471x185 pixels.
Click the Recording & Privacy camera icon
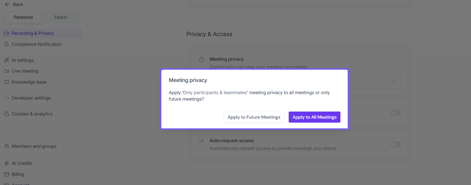pyautogui.click(x=7, y=33)
